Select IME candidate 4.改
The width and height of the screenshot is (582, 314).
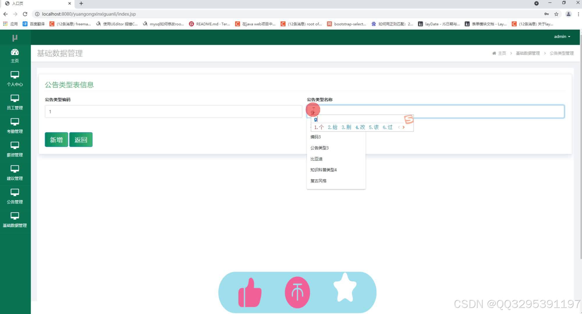click(360, 127)
